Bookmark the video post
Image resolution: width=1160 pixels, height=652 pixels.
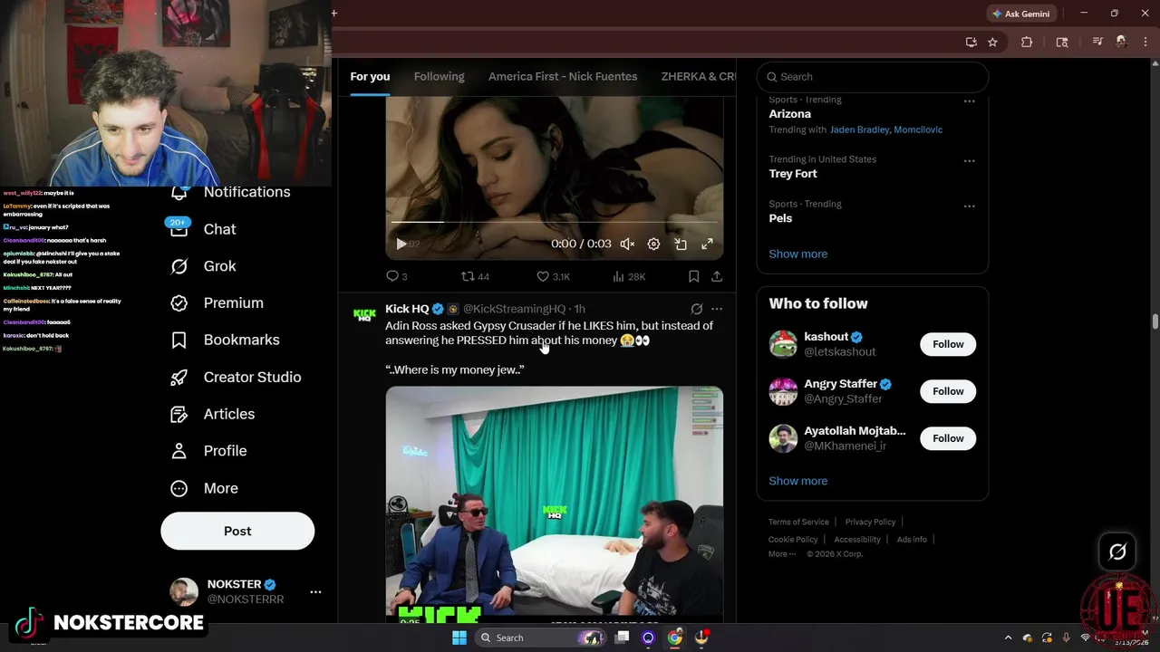click(x=693, y=276)
